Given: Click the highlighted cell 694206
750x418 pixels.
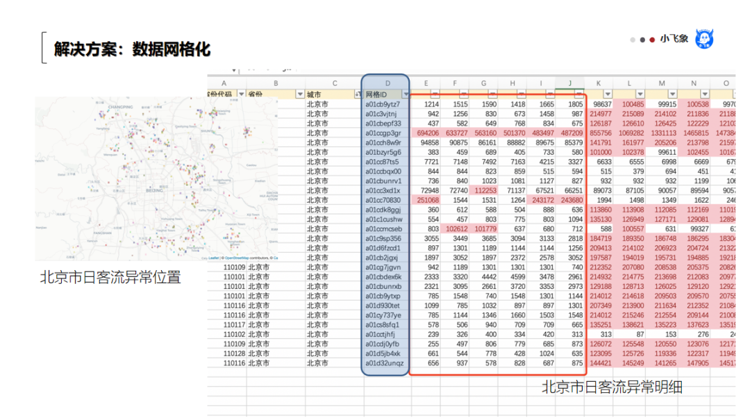Looking at the screenshot, I should click(x=426, y=133).
